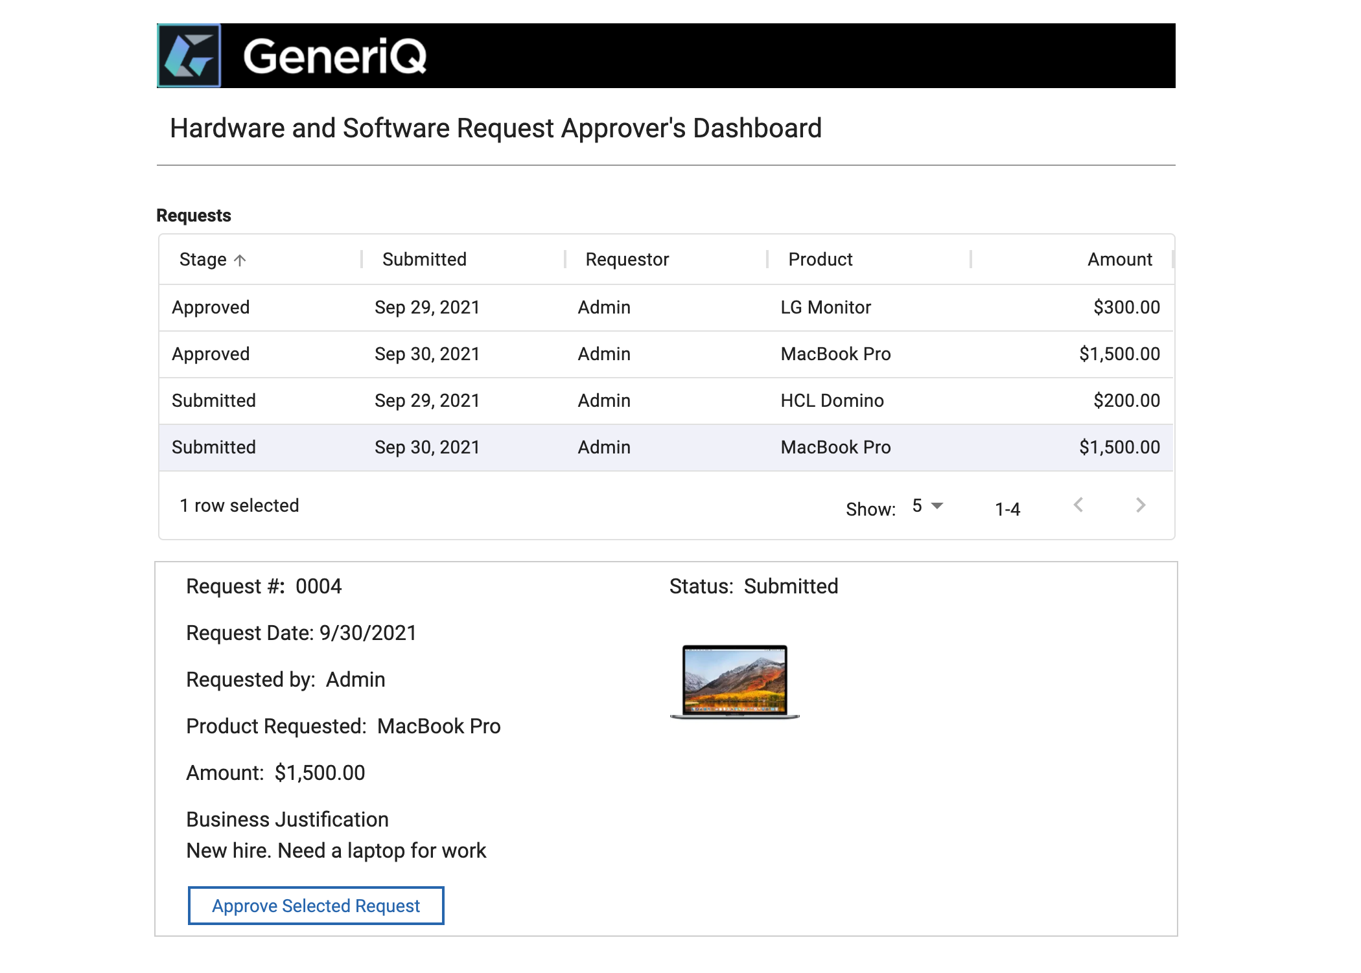Click the '1-4' pagination range text
1361x973 pixels.
tap(1008, 510)
